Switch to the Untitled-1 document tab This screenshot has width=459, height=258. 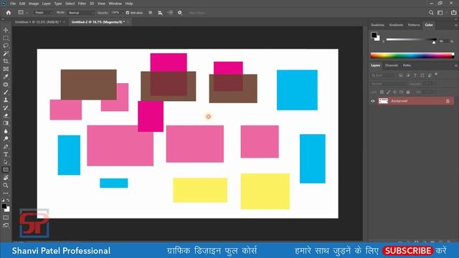(38, 22)
